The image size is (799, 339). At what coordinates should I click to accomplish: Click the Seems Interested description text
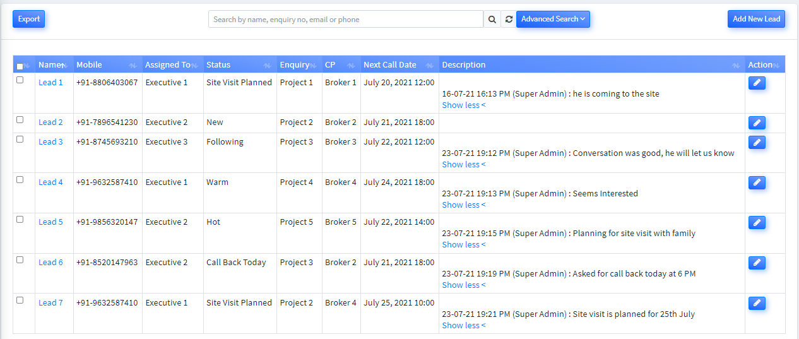(605, 194)
